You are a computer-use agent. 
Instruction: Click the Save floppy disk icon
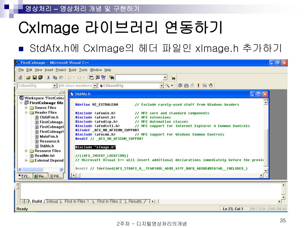34,77
